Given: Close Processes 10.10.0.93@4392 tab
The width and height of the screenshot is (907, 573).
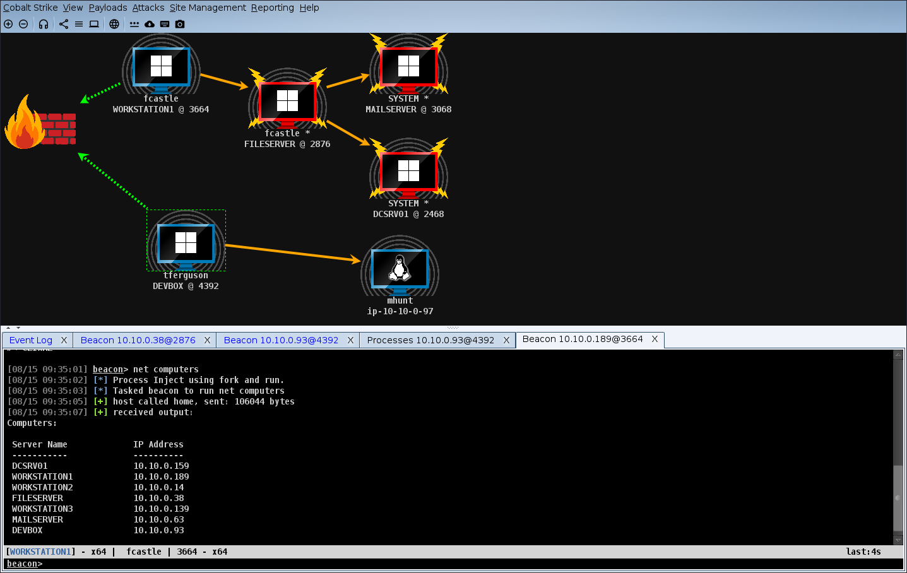Looking at the screenshot, I should tap(506, 340).
